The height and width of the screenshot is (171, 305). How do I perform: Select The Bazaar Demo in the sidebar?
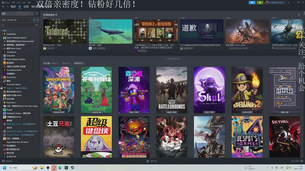point(14,70)
